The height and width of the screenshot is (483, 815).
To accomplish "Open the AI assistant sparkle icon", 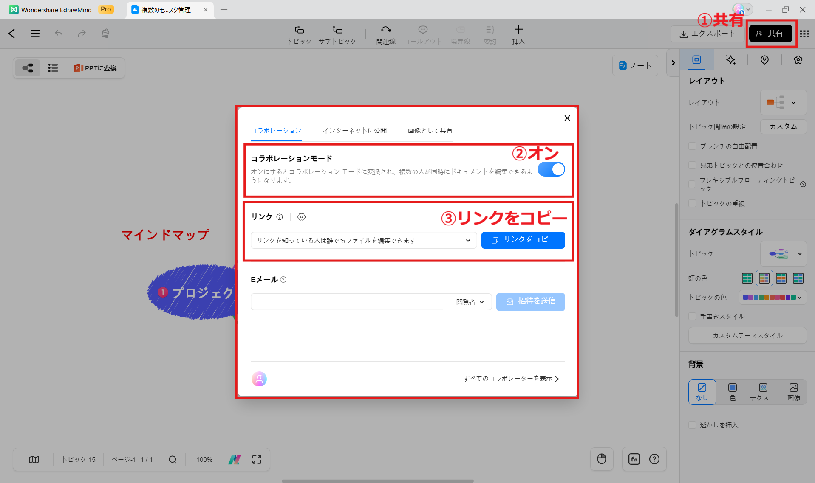I will [730, 60].
